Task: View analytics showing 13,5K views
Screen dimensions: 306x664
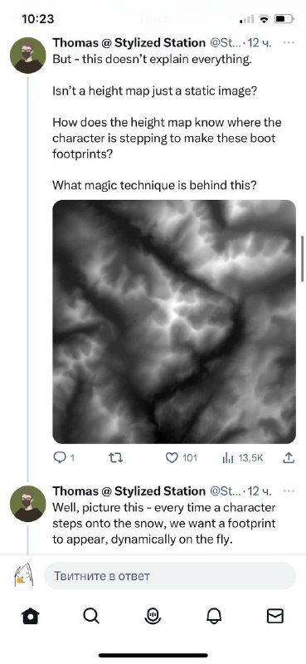Action: [x=242, y=458]
